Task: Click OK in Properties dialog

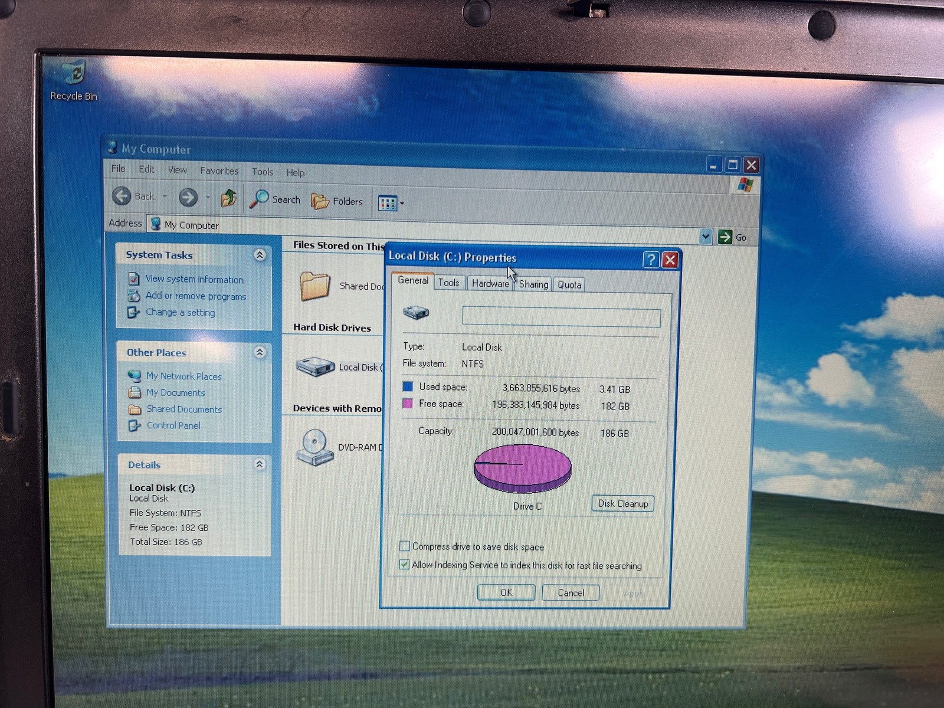Action: (x=506, y=592)
